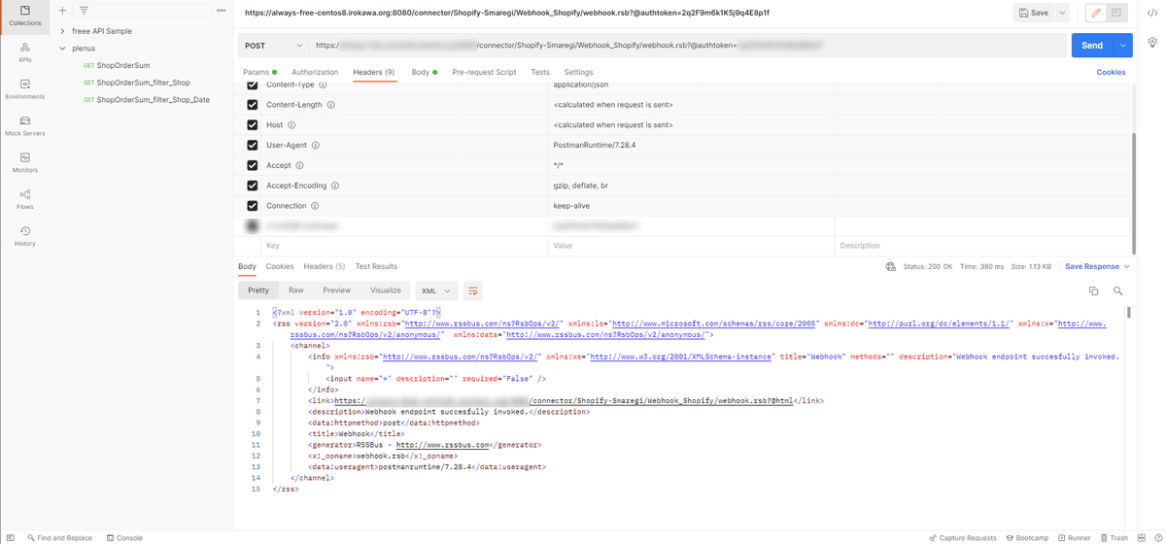Switch to the pencil edit mode icon
The image size is (1166, 544).
(x=1096, y=13)
